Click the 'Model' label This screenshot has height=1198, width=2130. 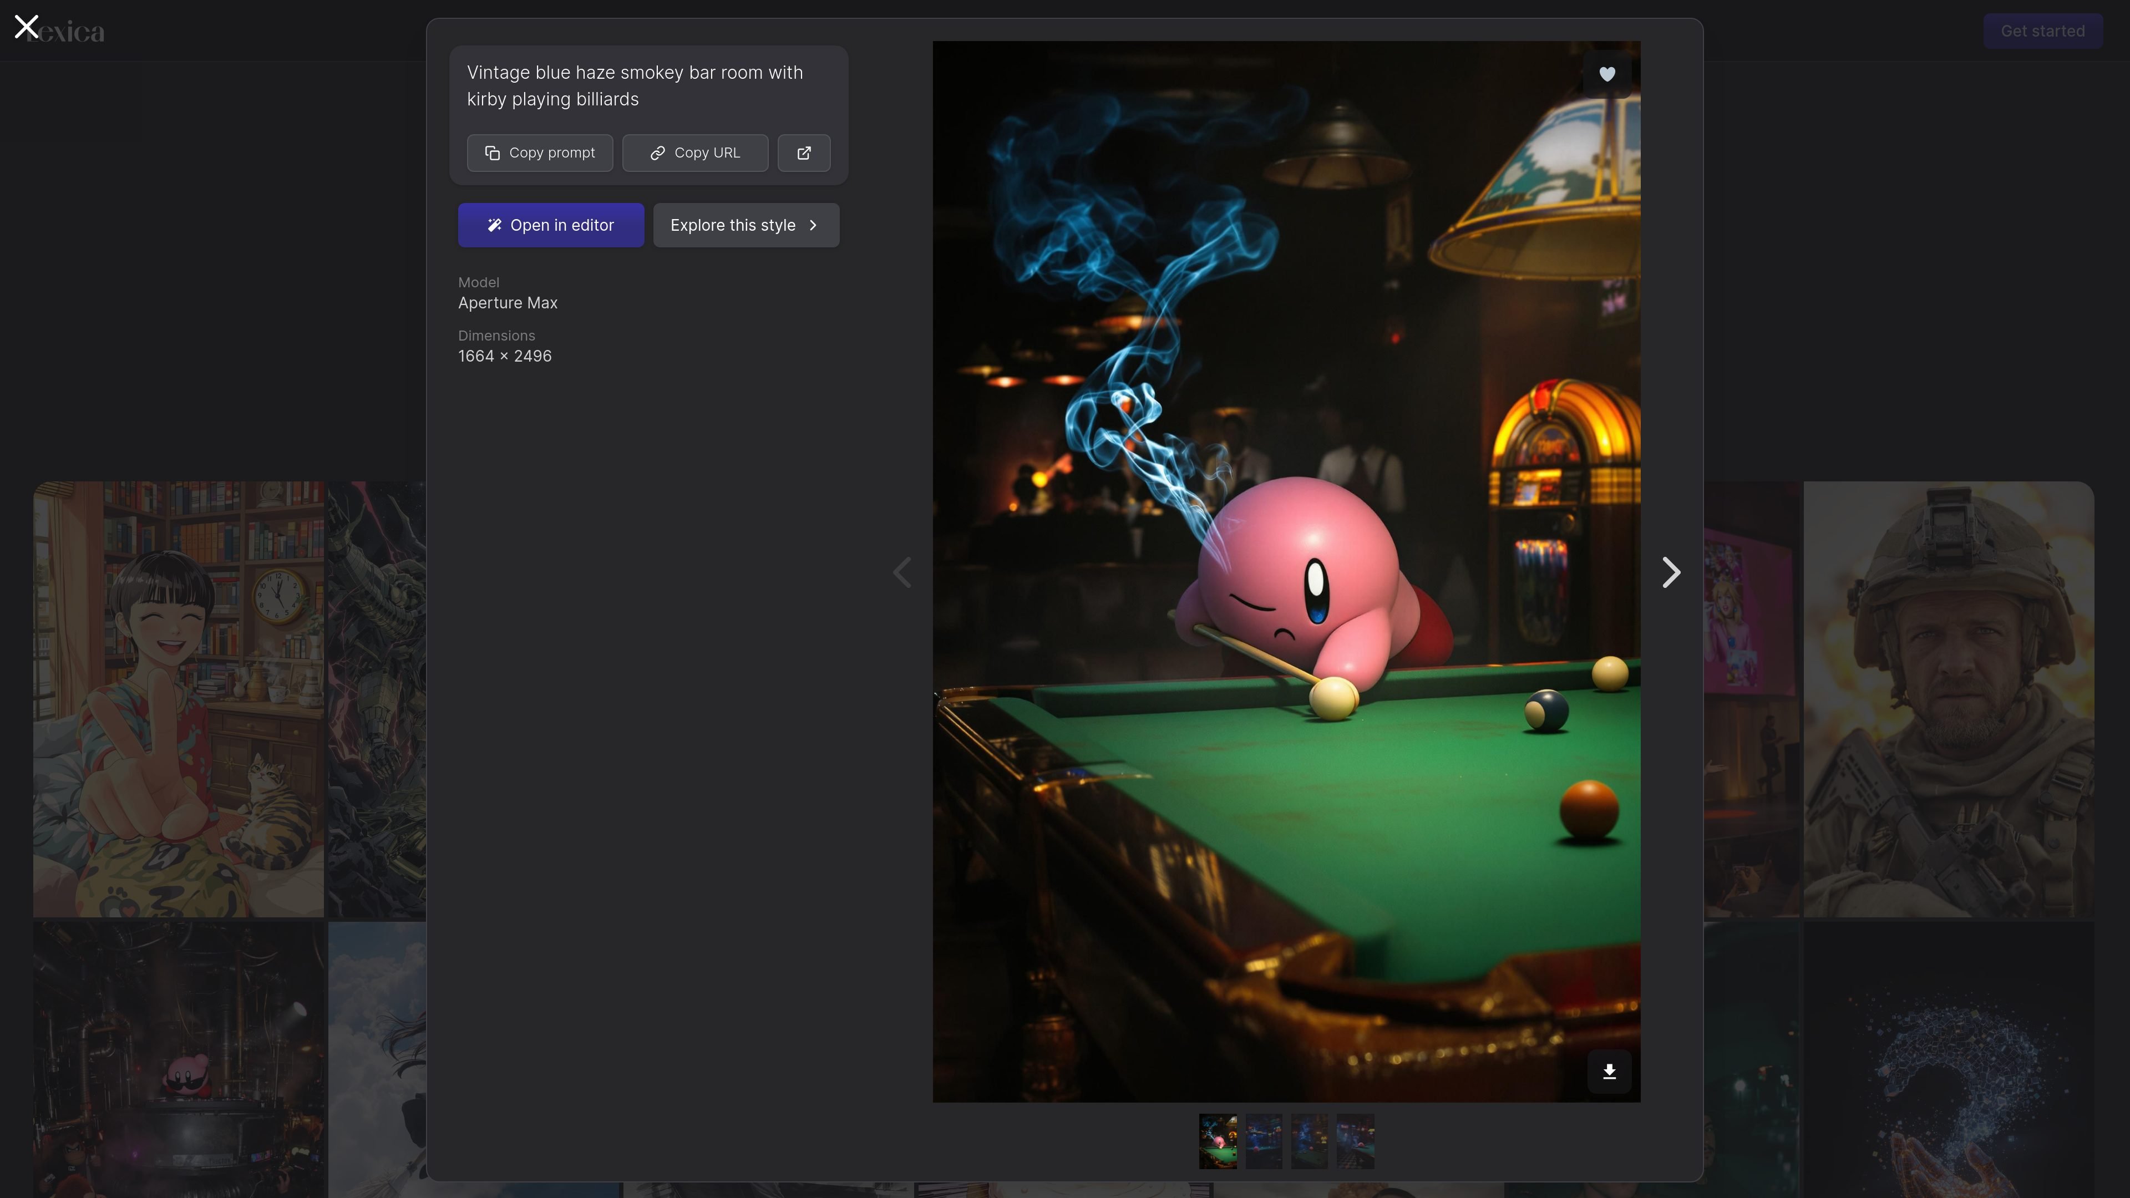[x=479, y=283]
